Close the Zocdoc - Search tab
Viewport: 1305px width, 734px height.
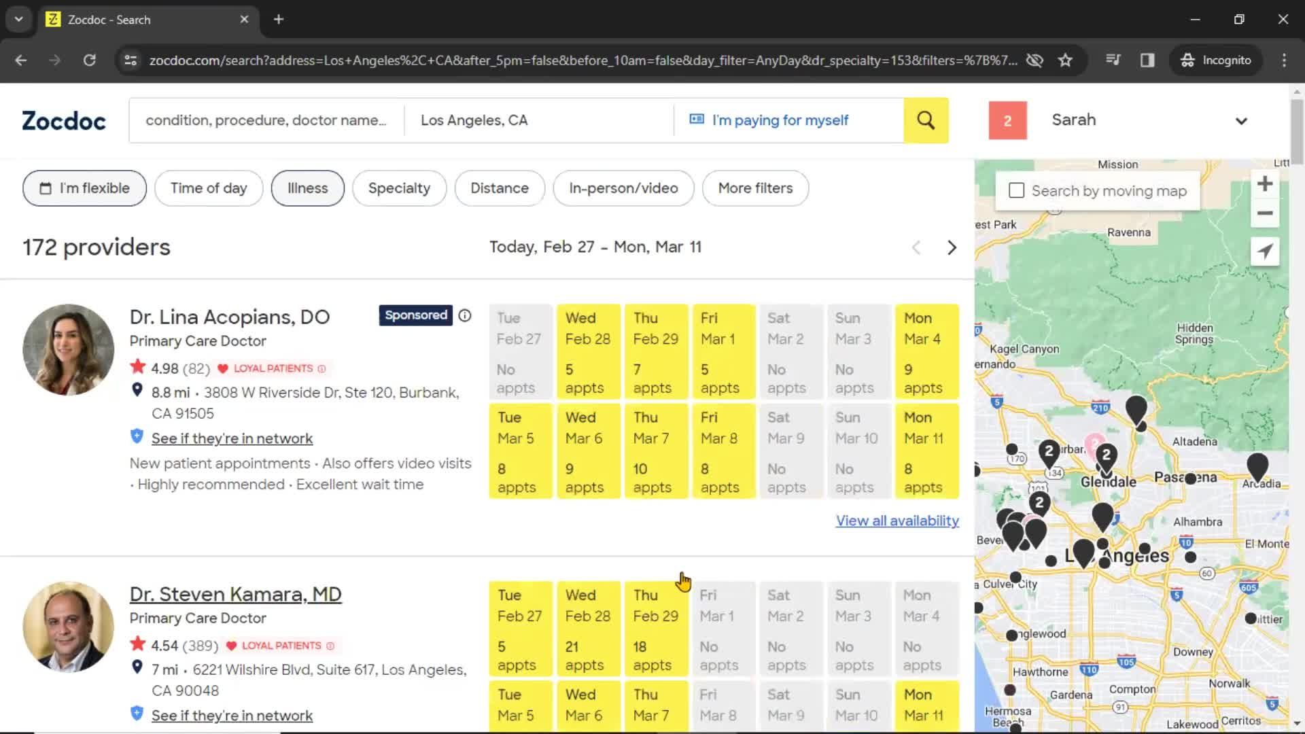(x=244, y=19)
